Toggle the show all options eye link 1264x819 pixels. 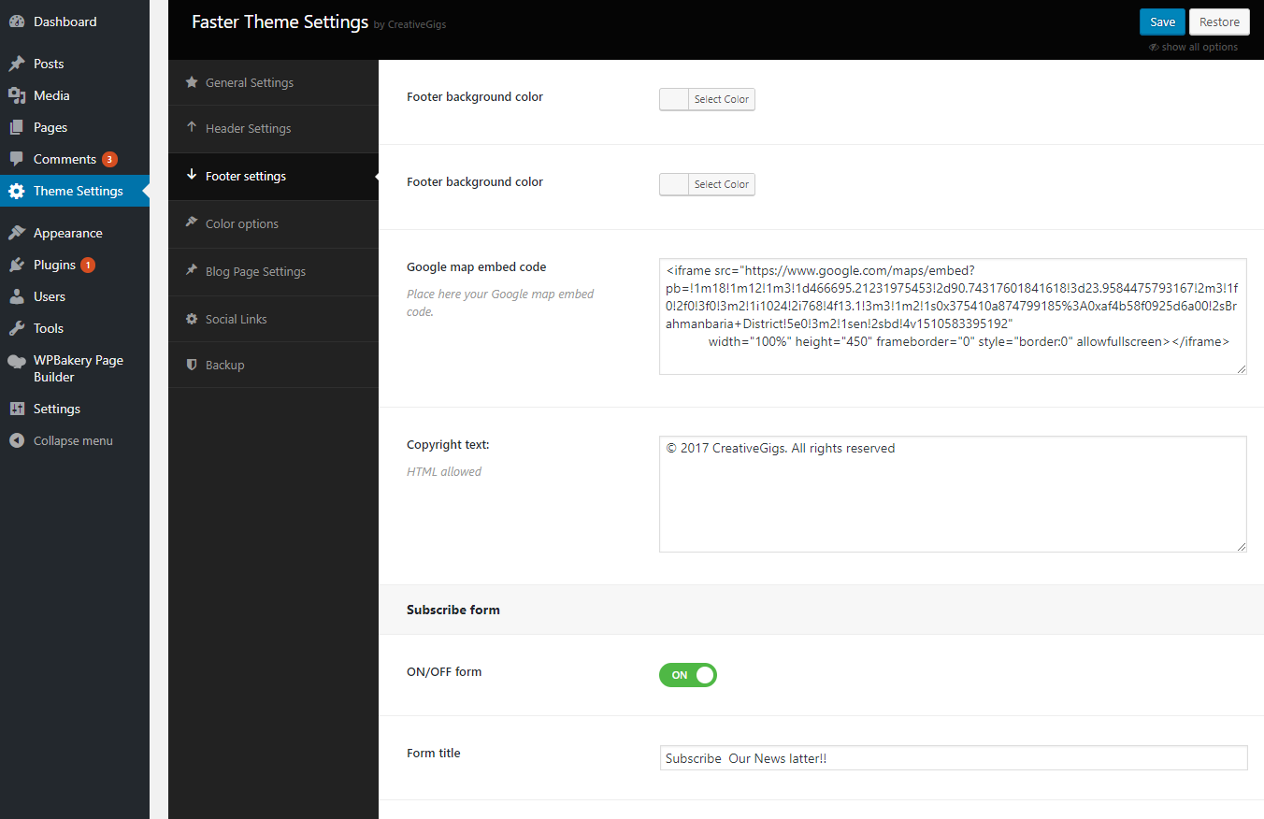pyautogui.click(x=1193, y=47)
